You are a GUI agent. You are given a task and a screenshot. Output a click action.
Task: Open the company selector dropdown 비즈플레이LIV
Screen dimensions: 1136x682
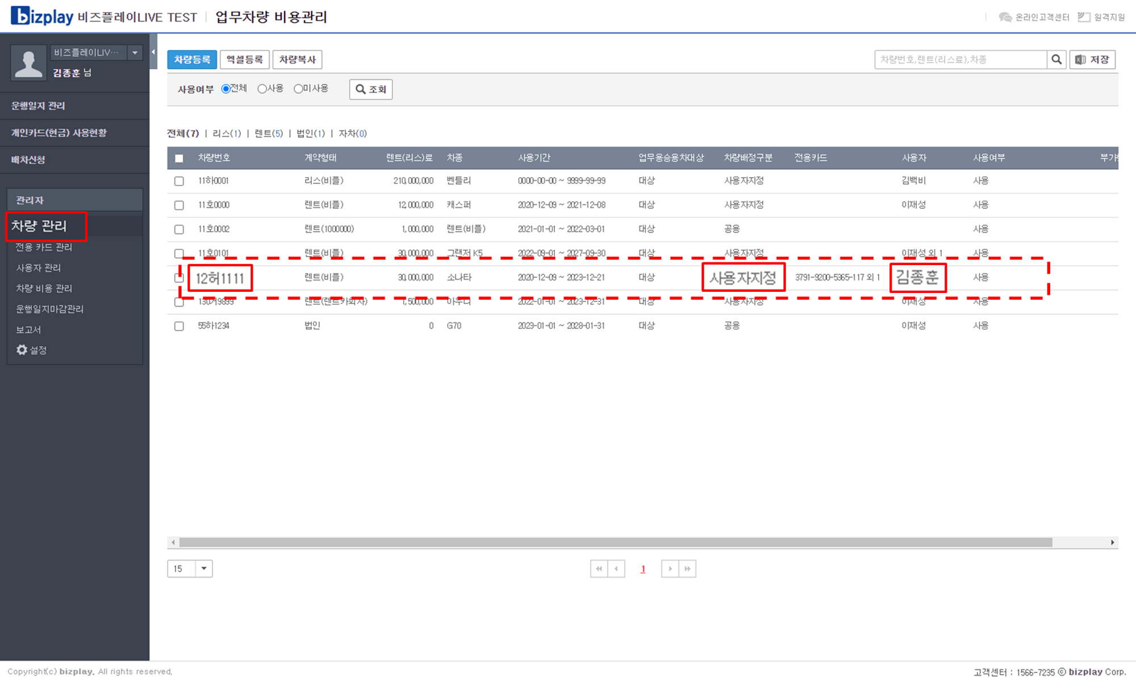tap(96, 52)
